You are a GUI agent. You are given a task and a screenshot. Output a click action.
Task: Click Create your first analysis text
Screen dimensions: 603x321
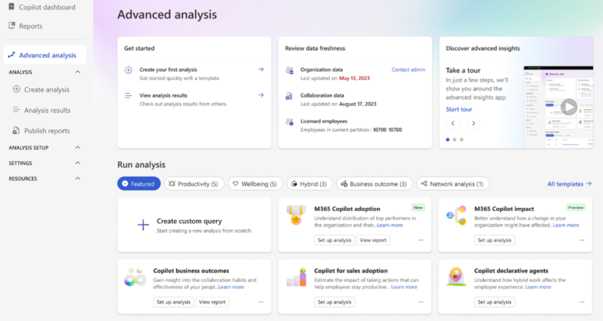point(168,69)
